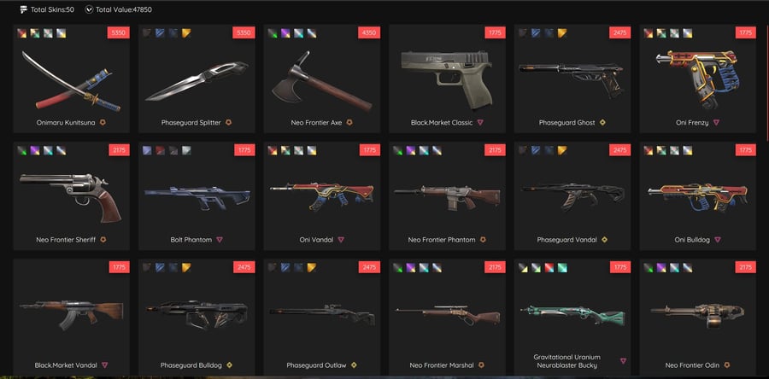Select the gold variant swatch on Phaseguard Splitter
This screenshot has height=379, width=769.
pos(186,33)
